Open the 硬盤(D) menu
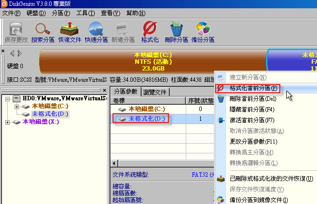Viewport: 317px width, 204px height. [36, 13]
